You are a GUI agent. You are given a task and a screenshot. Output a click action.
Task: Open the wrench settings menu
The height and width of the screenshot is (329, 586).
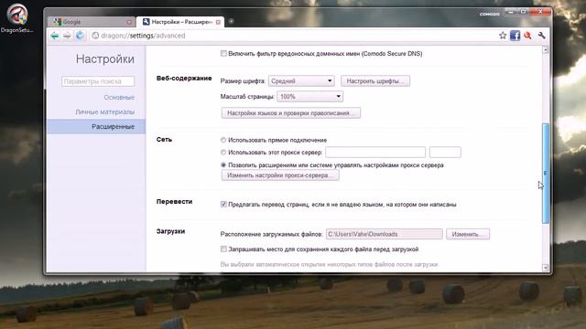point(541,36)
